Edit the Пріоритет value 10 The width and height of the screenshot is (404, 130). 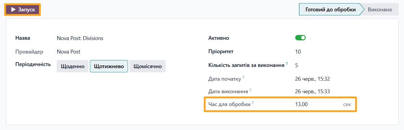pyautogui.click(x=298, y=52)
